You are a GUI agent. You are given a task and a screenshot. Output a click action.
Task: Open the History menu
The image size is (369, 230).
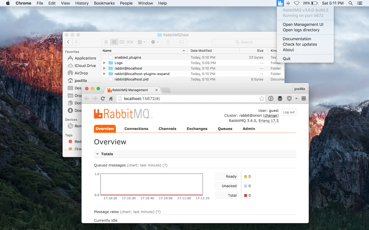coord(82,3)
